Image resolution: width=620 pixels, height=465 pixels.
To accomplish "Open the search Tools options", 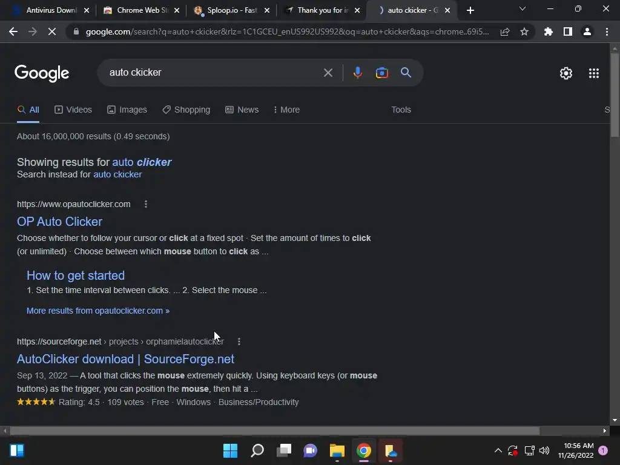I will pyautogui.click(x=401, y=110).
